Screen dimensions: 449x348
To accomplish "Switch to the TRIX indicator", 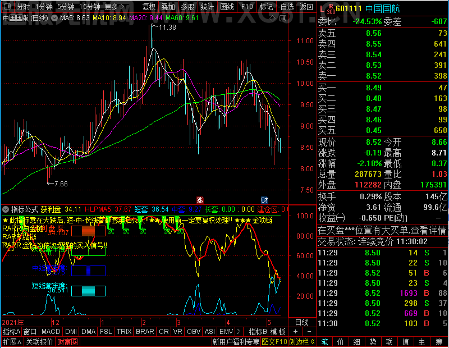I will [x=124, y=332].
